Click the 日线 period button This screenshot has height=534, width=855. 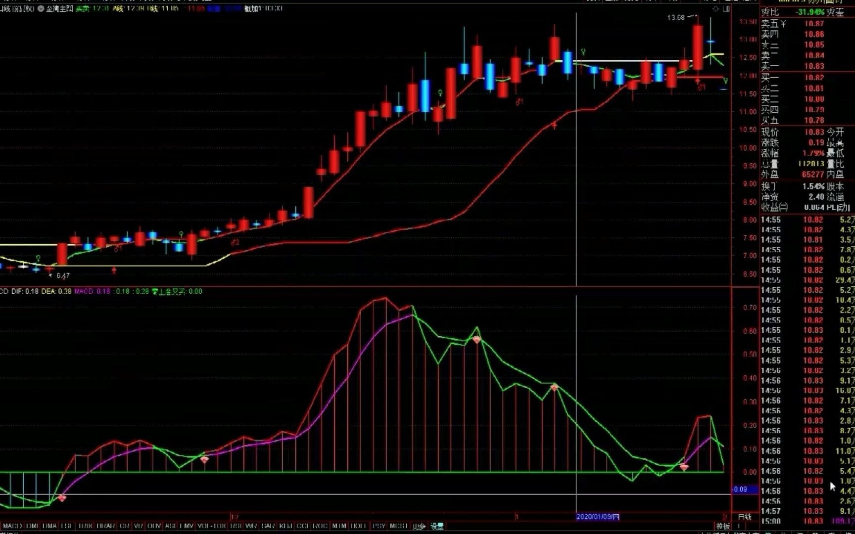click(x=745, y=517)
